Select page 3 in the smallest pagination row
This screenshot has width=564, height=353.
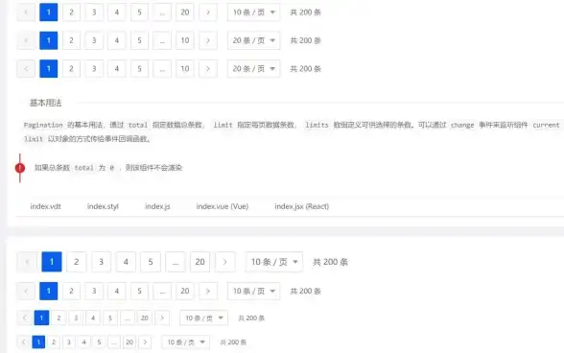69,341
